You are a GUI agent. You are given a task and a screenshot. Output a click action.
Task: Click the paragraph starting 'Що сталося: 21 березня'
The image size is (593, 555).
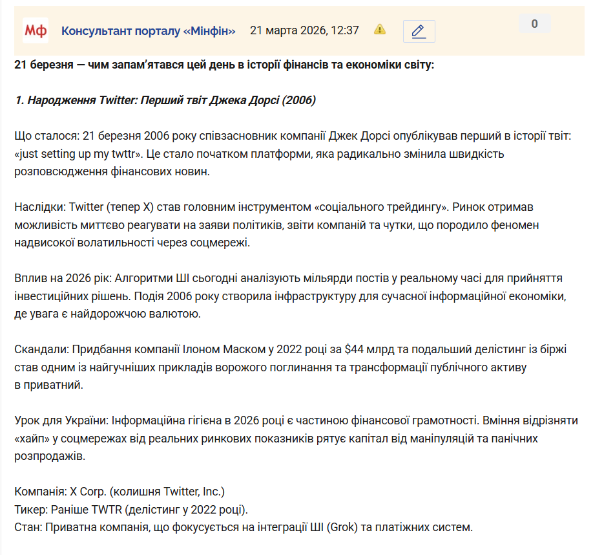tap(293, 154)
